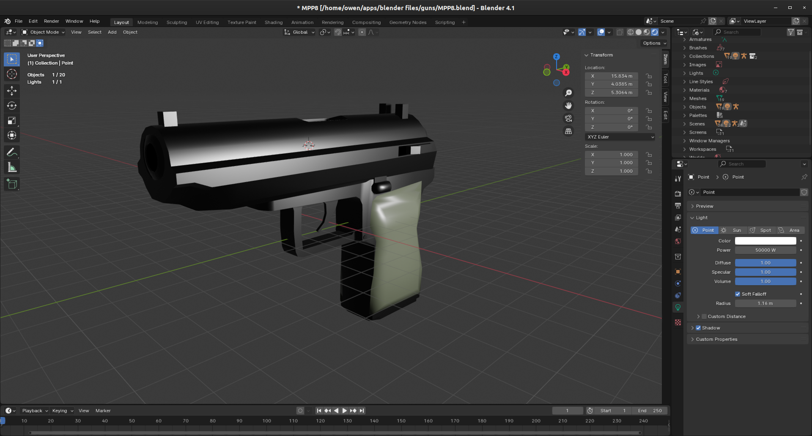Open the Object Mode dropdown
Image resolution: width=812 pixels, height=436 pixels.
[x=43, y=32]
